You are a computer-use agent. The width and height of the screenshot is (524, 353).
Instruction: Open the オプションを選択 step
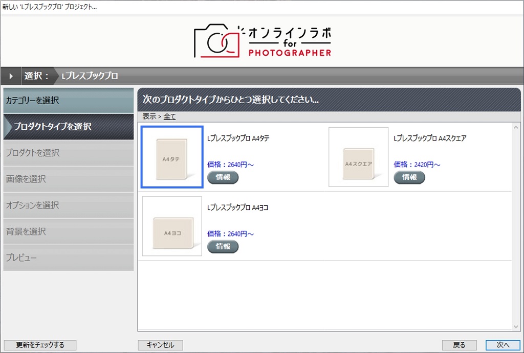pos(69,205)
